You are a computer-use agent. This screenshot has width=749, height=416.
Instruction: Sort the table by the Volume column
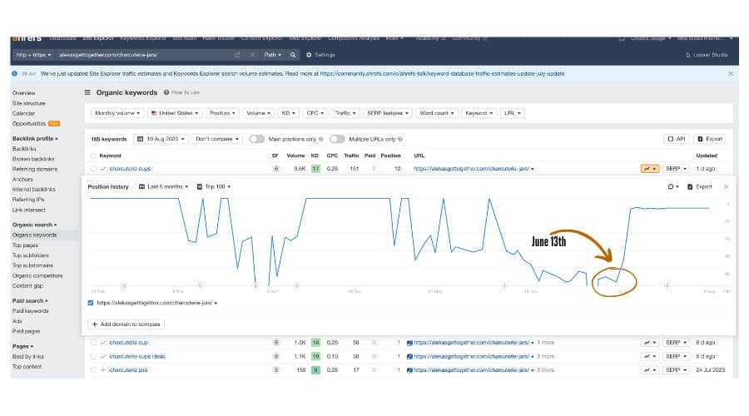click(295, 156)
